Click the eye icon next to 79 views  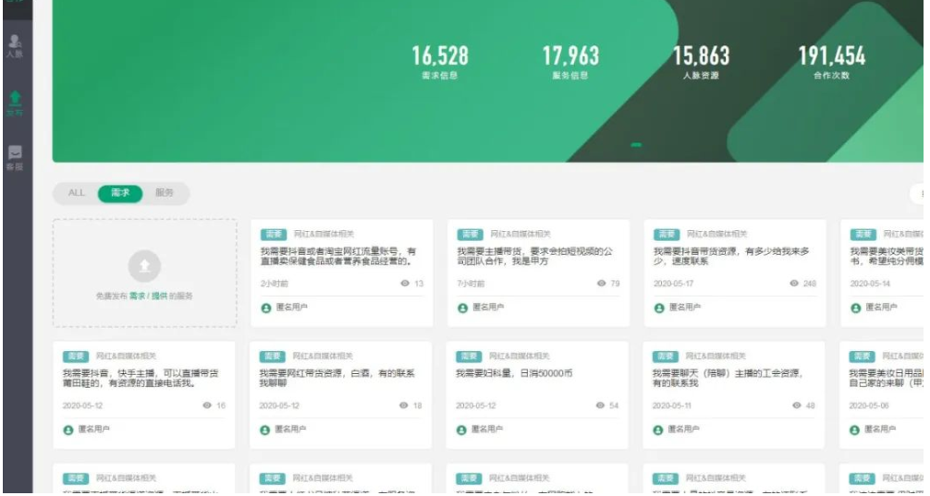[602, 284]
